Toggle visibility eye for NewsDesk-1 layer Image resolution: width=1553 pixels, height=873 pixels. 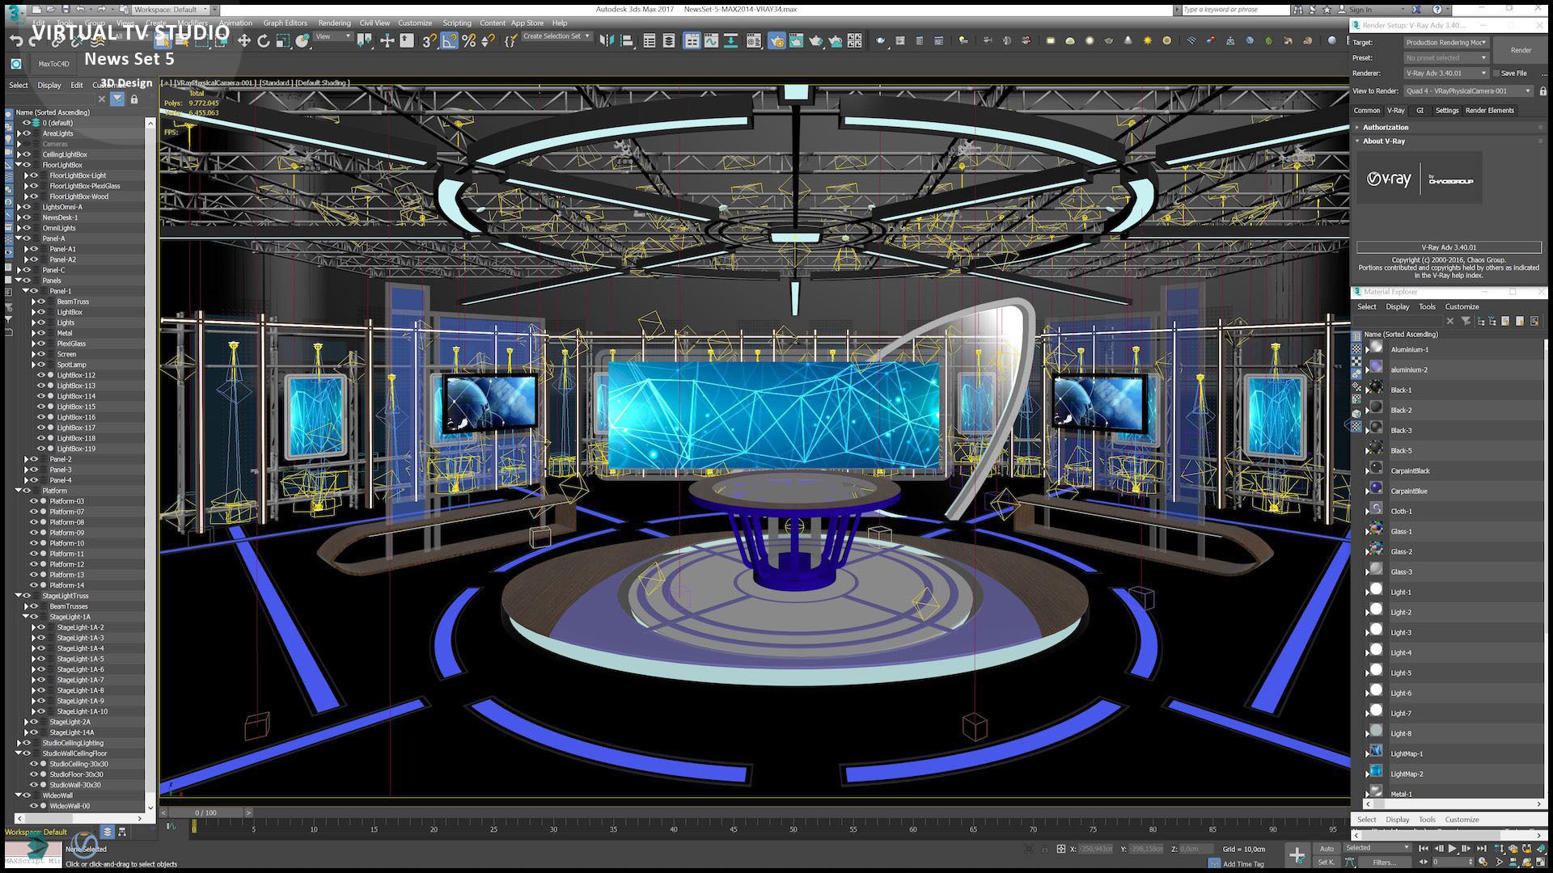point(27,217)
